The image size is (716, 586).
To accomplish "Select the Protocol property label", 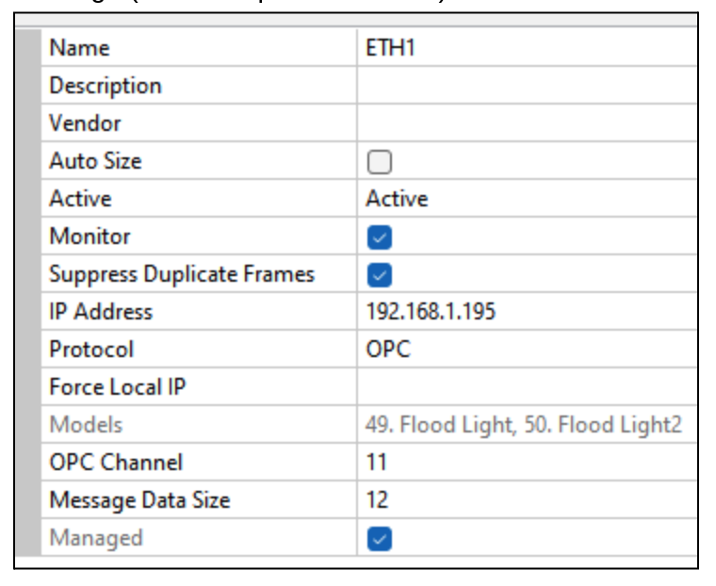I will (91, 350).
